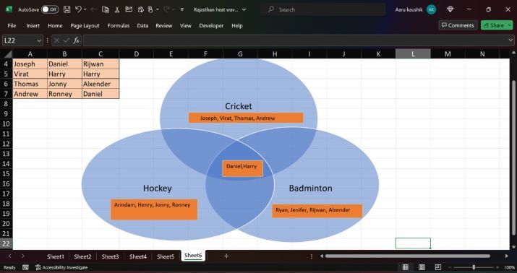The height and width of the screenshot is (273, 517).
Task: Toggle the AutoSave switch
Action: [50, 9]
